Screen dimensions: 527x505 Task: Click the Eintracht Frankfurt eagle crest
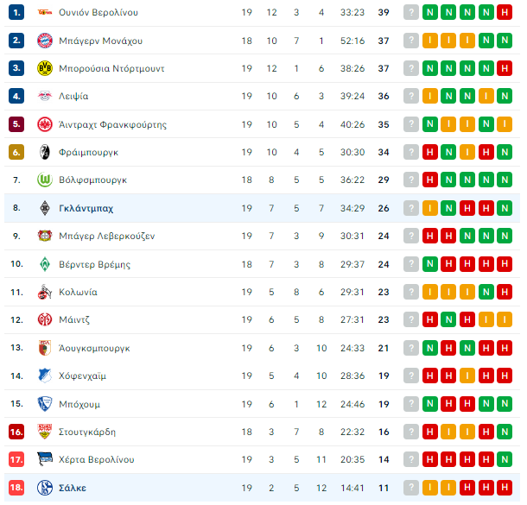[45, 124]
